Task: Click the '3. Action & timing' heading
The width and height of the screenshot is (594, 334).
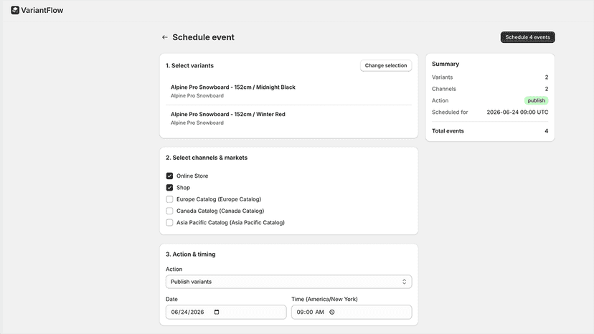Action: pyautogui.click(x=191, y=254)
